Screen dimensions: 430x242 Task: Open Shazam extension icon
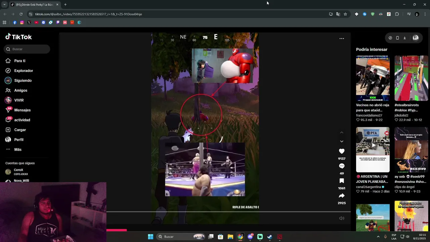pyautogui.click(x=364, y=14)
